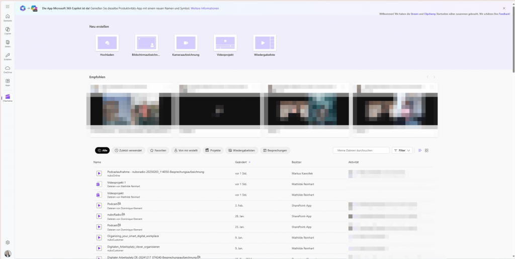The height and width of the screenshot is (259, 515).
Task: Open the Videoprojekt 1 file
Action: click(116, 183)
